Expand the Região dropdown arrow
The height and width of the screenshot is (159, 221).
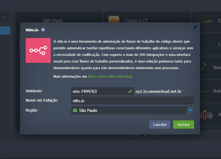click(x=190, y=111)
